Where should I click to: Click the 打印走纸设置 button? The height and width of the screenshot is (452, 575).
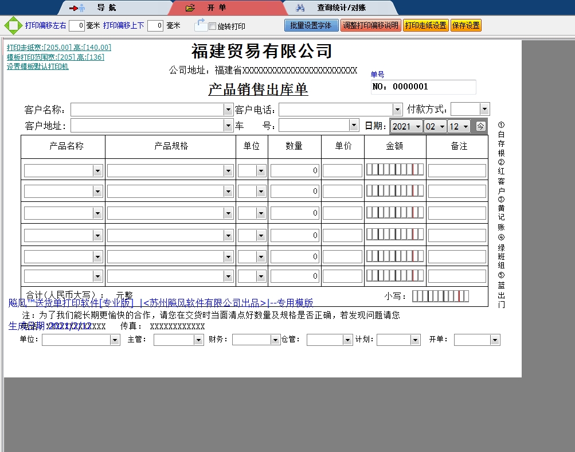coord(426,25)
